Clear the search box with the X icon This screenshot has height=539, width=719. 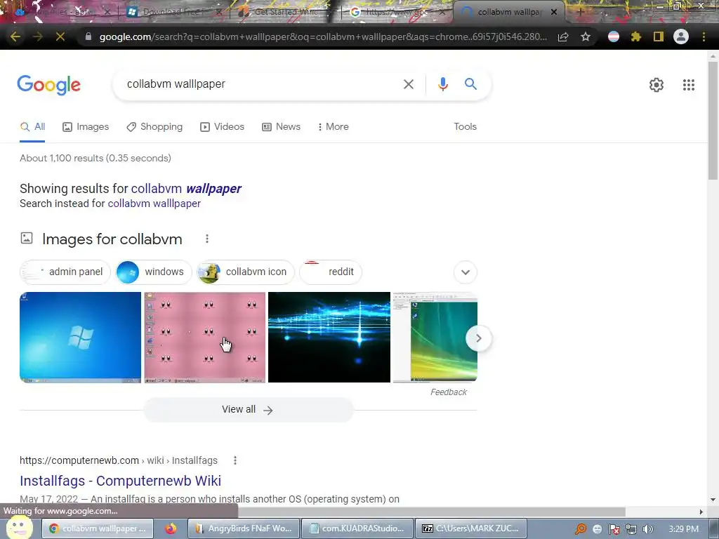(408, 84)
